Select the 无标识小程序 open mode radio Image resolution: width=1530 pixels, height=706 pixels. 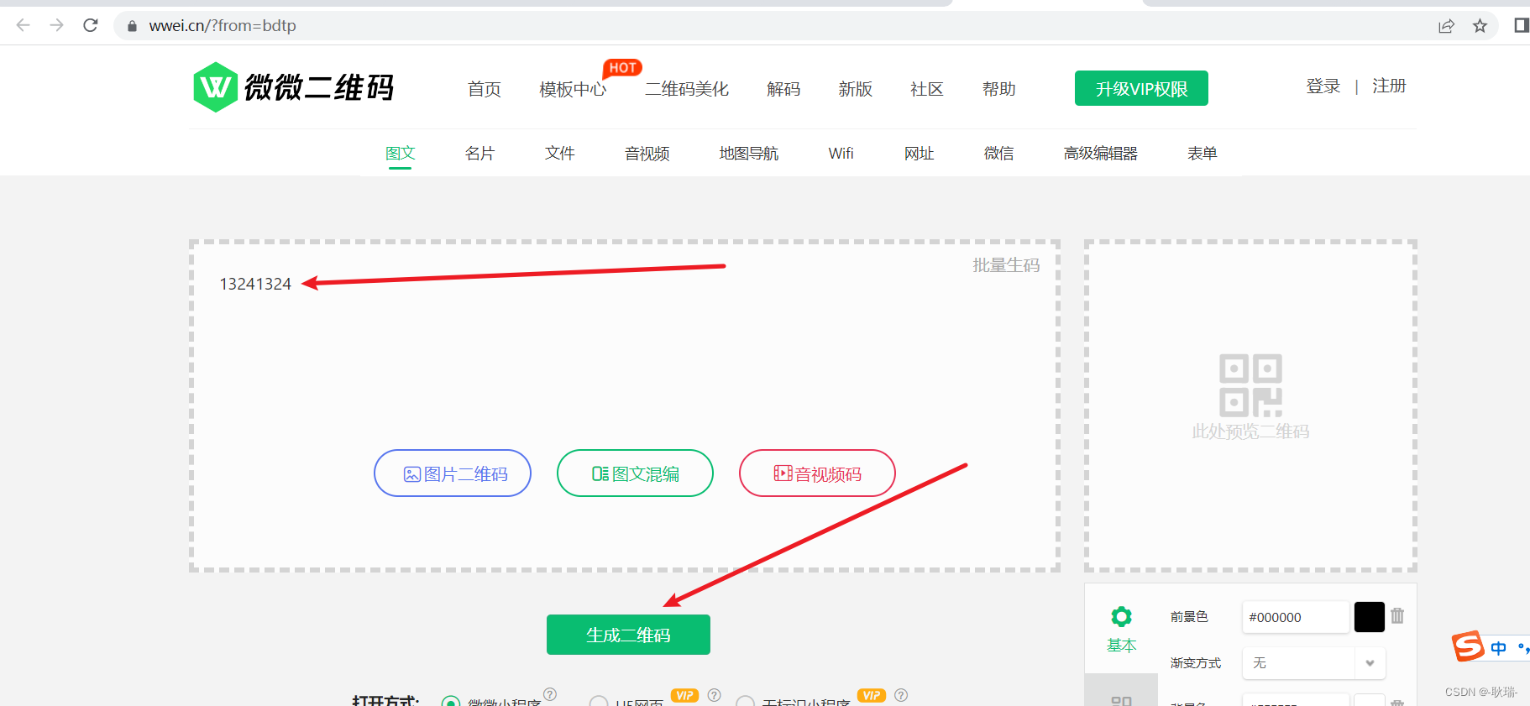pyautogui.click(x=745, y=702)
